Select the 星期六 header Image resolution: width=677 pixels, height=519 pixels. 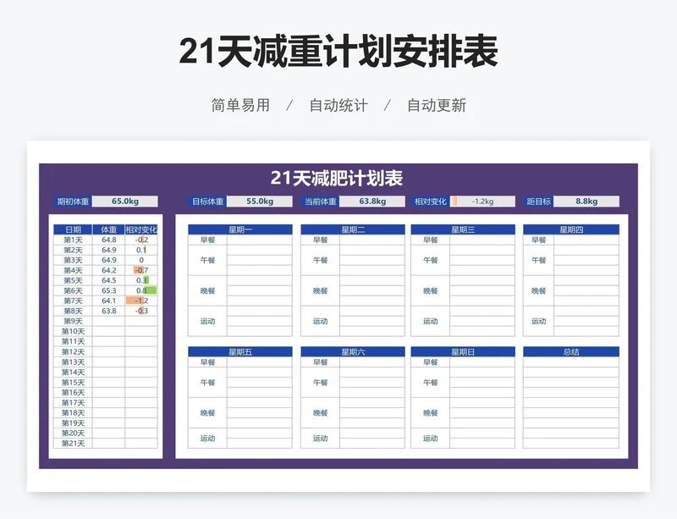[353, 351]
